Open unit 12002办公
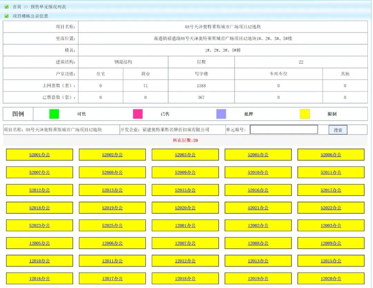Screen dimensions: 373x288 (258, 225)
